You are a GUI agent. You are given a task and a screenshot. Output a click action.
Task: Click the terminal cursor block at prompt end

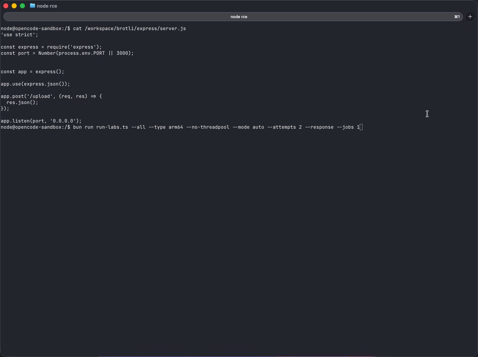tap(361, 127)
